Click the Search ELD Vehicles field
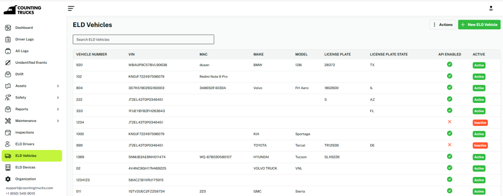 pyautogui.click(x=143, y=39)
